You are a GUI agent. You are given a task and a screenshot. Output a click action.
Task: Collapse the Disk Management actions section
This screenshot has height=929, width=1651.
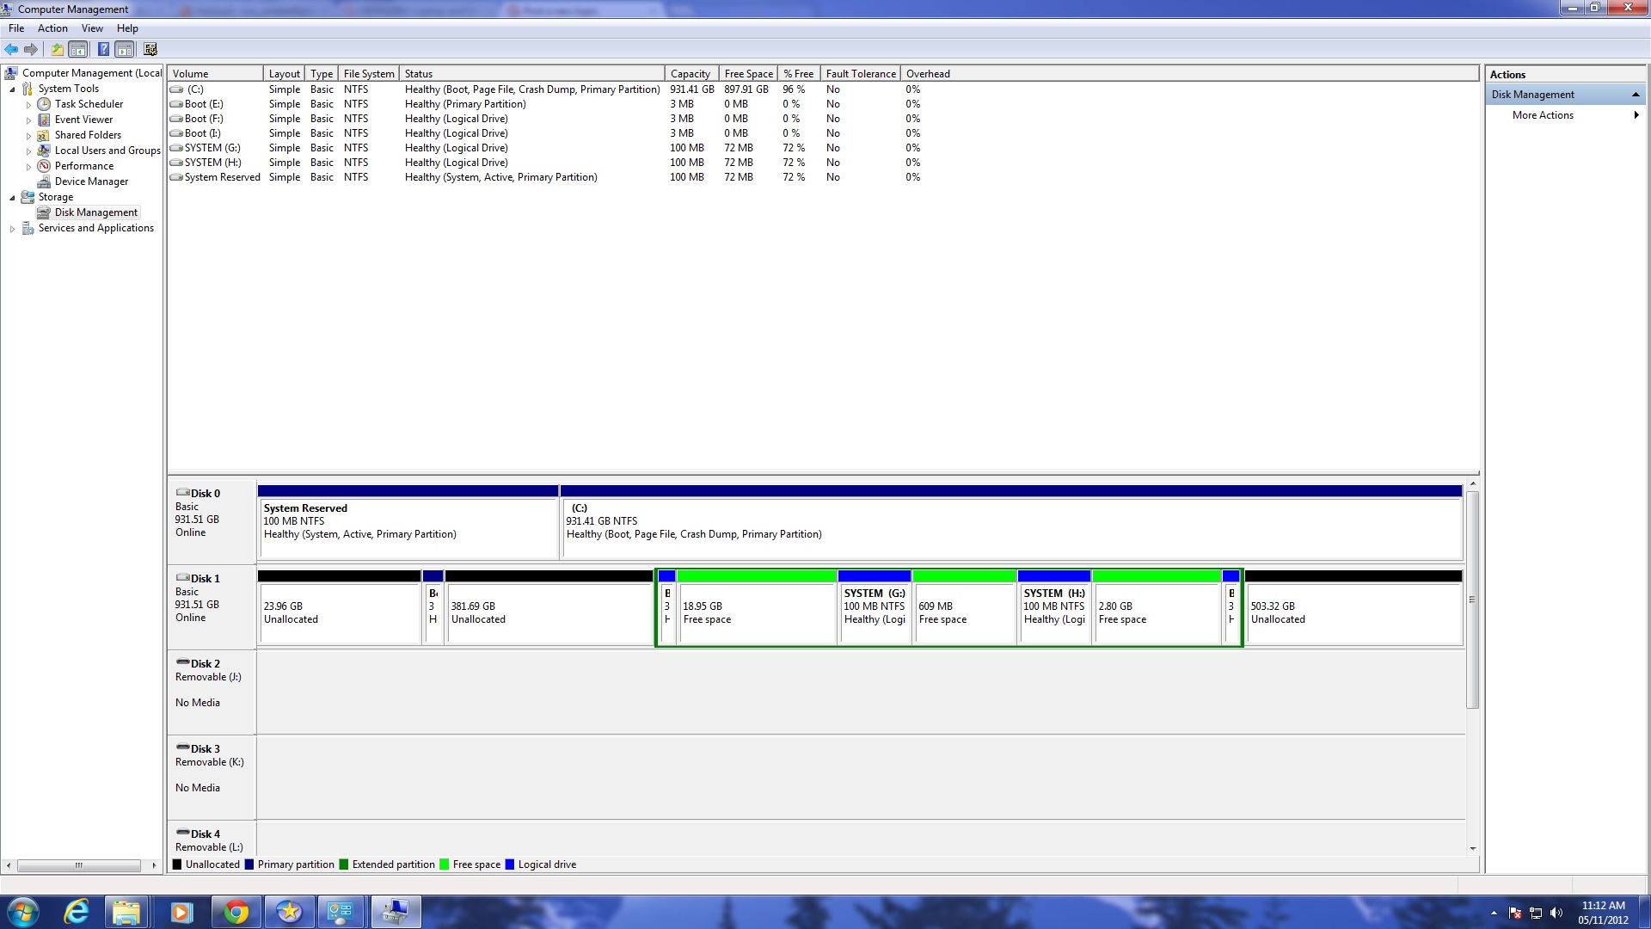[1636, 95]
